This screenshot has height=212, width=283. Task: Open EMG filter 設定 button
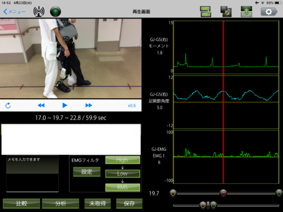pyautogui.click(x=87, y=172)
